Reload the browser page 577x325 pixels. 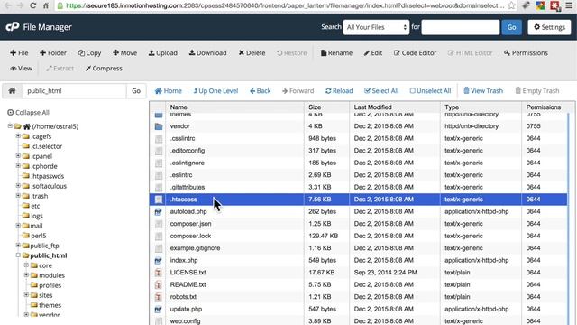[32, 5]
